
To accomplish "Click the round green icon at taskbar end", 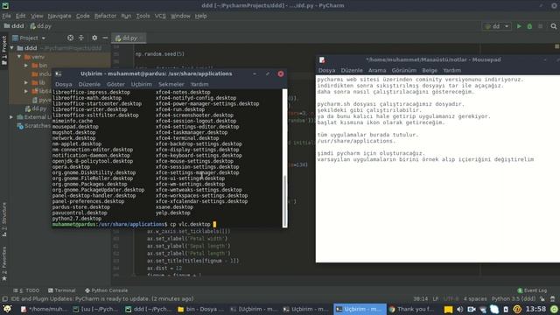I will (554, 309).
